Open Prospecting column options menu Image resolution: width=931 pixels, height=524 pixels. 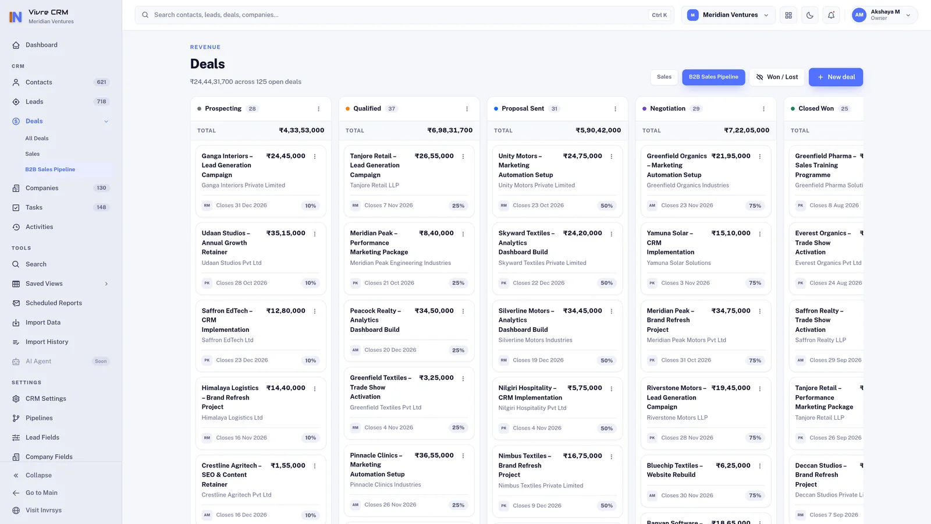[x=318, y=109]
